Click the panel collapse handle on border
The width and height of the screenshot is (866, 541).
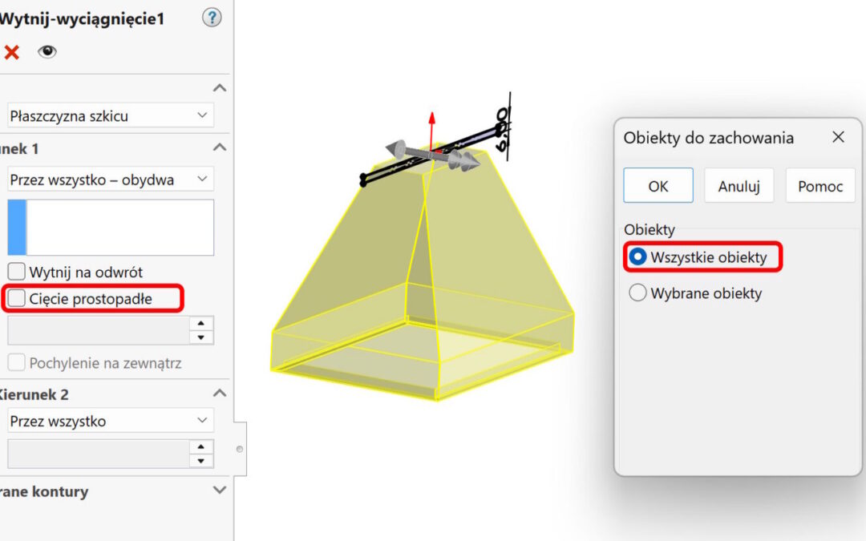pos(239,450)
